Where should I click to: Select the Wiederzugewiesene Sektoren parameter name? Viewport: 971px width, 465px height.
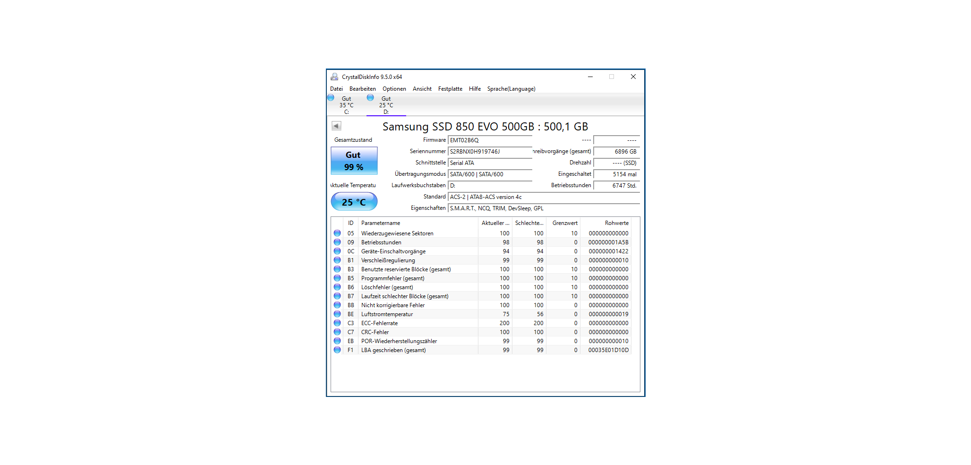(x=397, y=233)
